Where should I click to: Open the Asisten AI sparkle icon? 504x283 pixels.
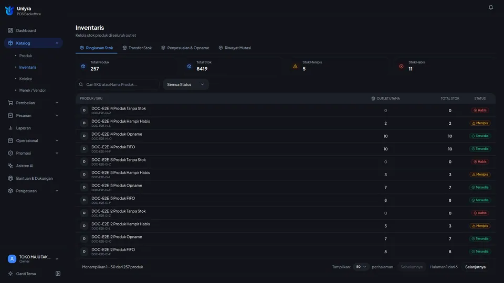10,166
